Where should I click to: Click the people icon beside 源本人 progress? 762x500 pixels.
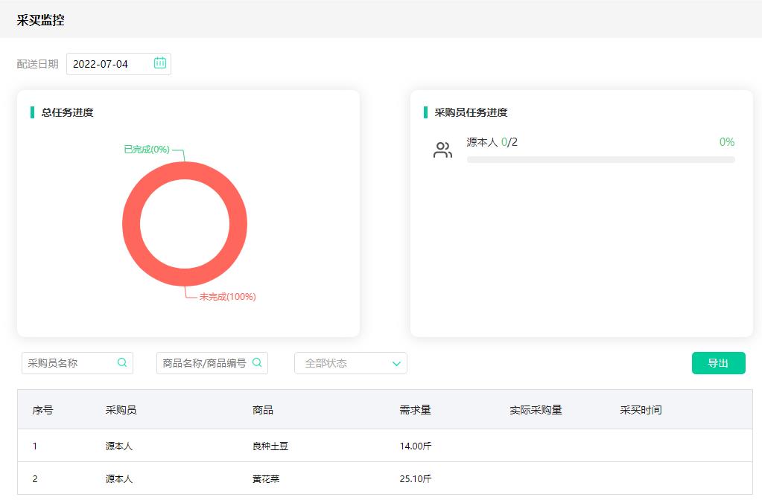pyautogui.click(x=442, y=148)
